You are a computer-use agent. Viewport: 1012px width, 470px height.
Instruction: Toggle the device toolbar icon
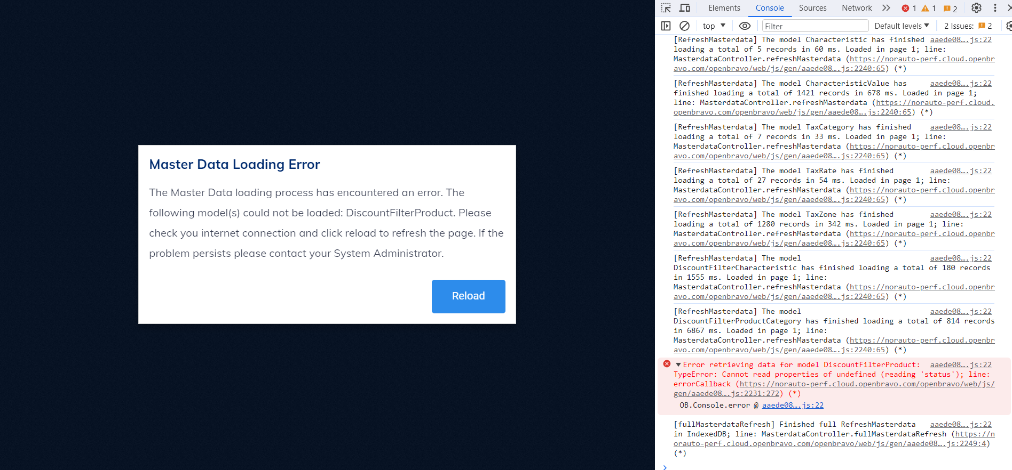tap(685, 8)
